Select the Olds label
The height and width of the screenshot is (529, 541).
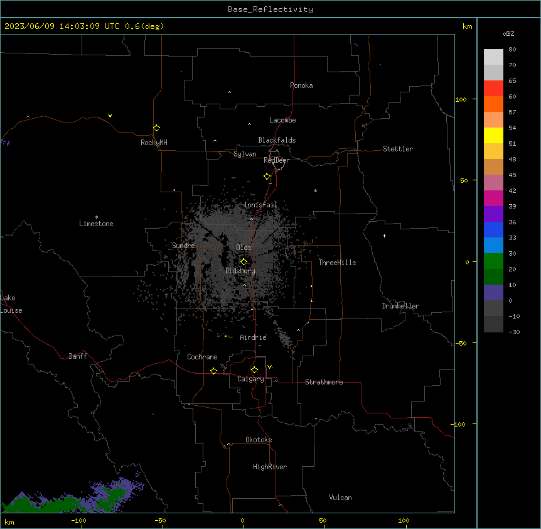pos(244,248)
